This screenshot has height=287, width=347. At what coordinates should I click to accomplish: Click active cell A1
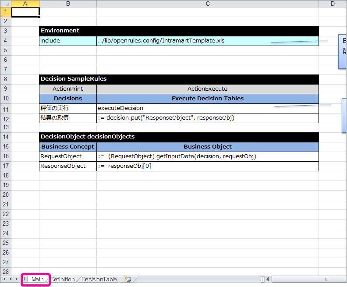point(25,12)
